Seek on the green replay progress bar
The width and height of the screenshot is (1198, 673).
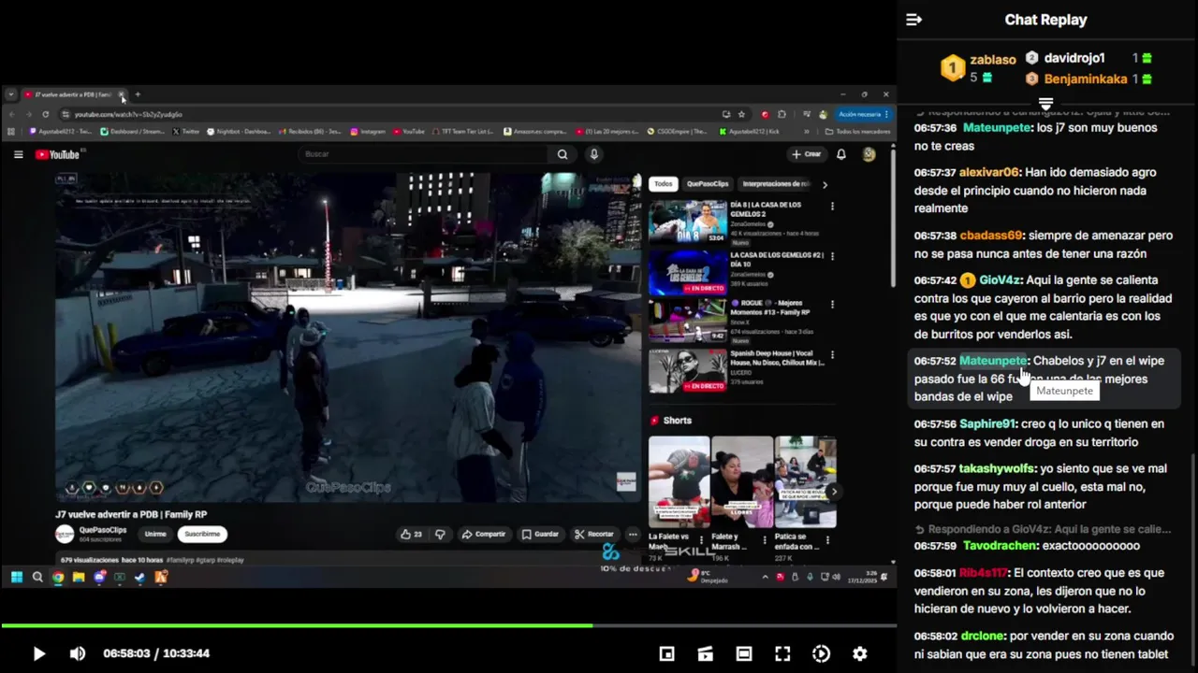447,625
